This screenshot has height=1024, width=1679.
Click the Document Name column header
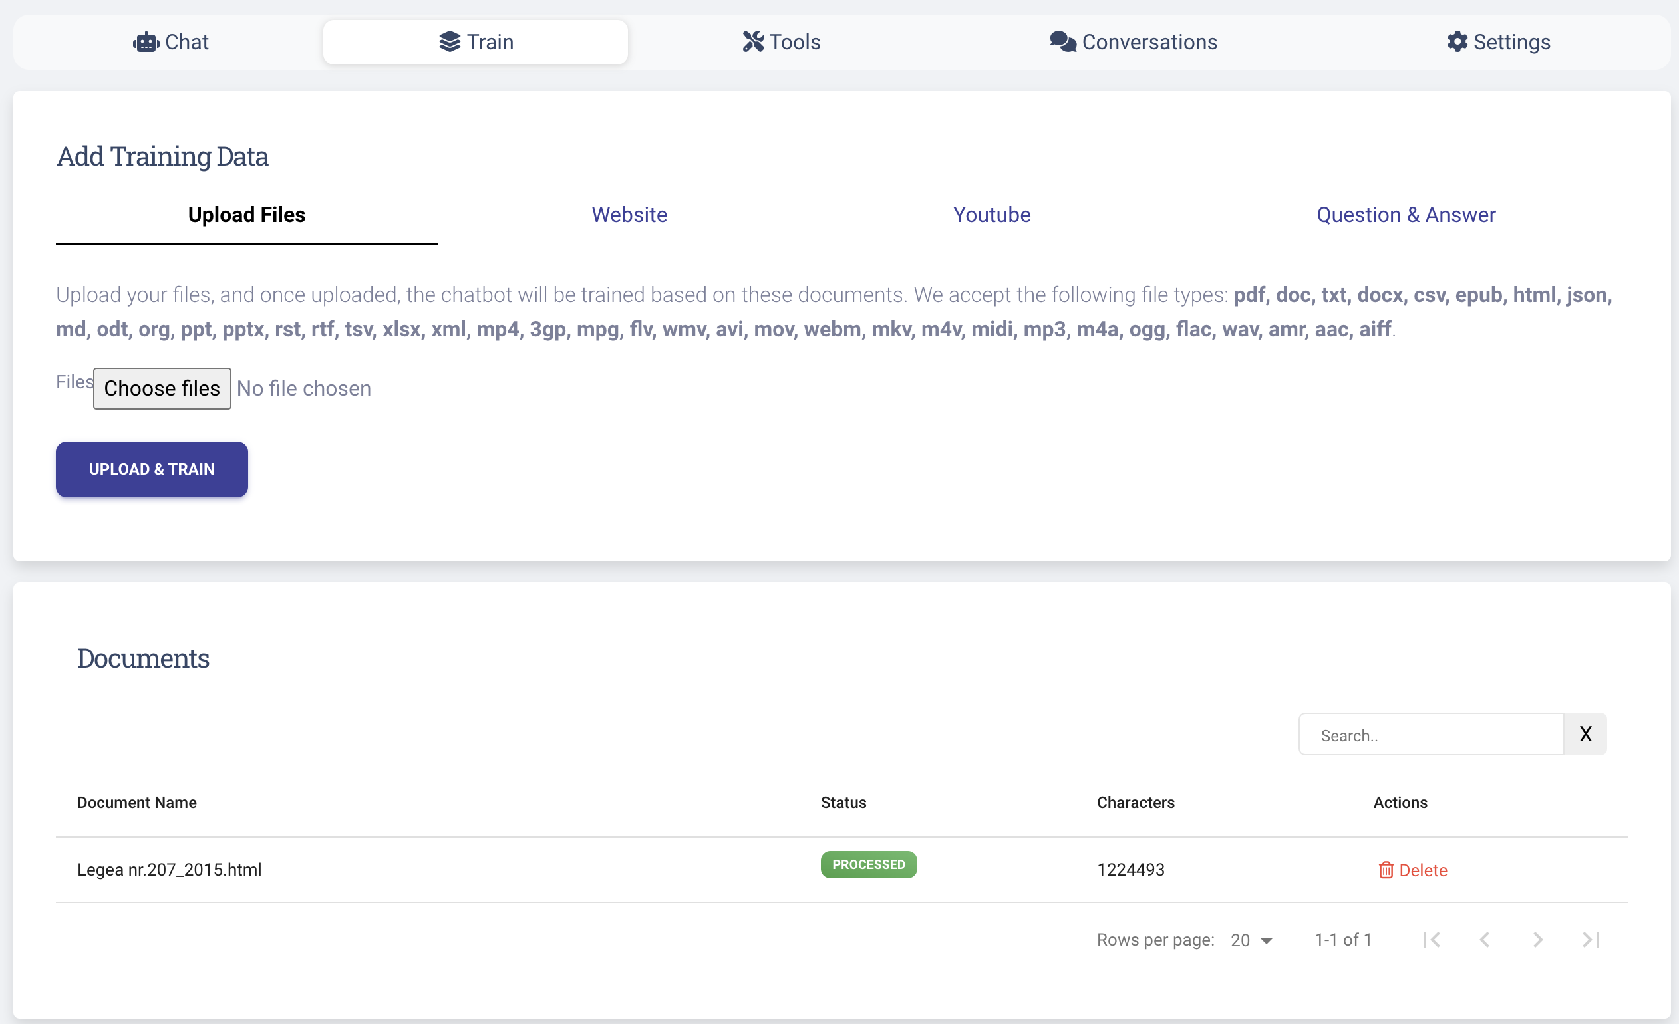[x=137, y=803]
